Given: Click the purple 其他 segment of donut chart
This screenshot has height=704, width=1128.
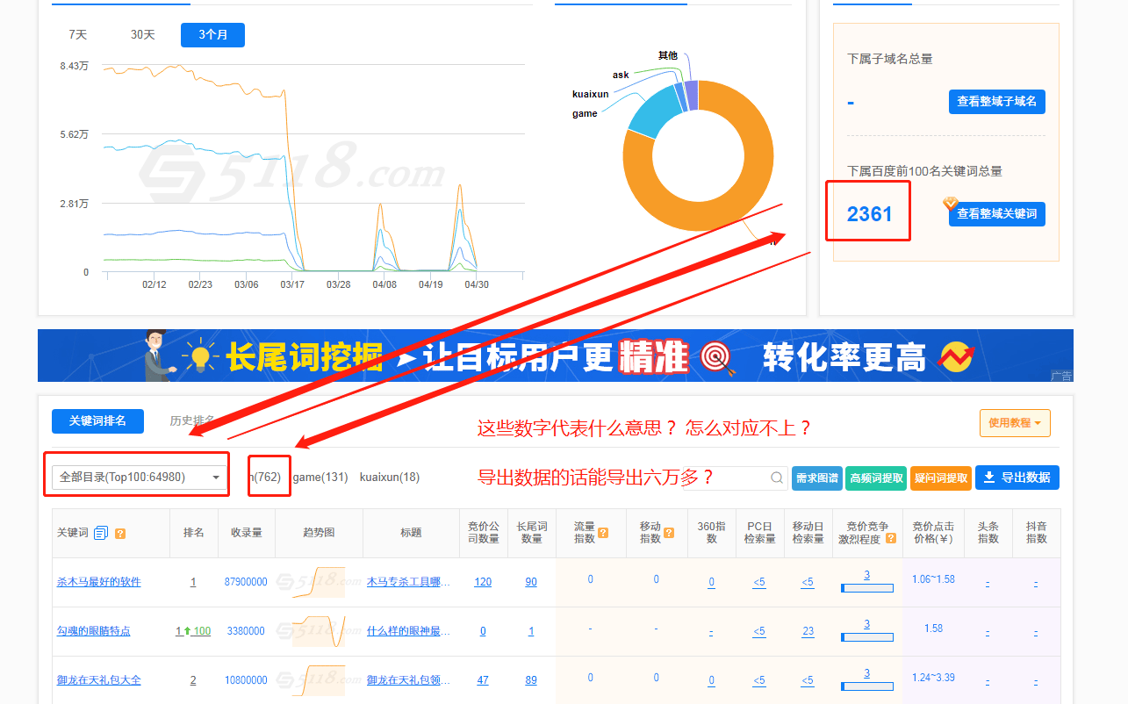Looking at the screenshot, I should pyautogui.click(x=692, y=96).
